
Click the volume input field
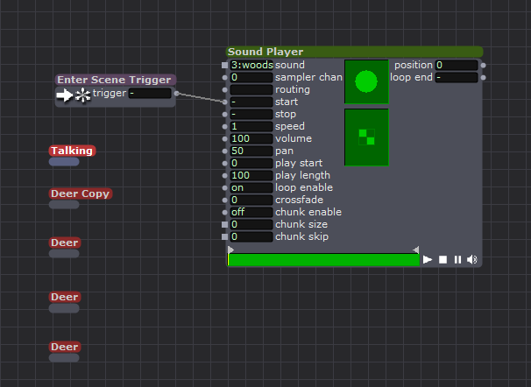click(x=251, y=138)
